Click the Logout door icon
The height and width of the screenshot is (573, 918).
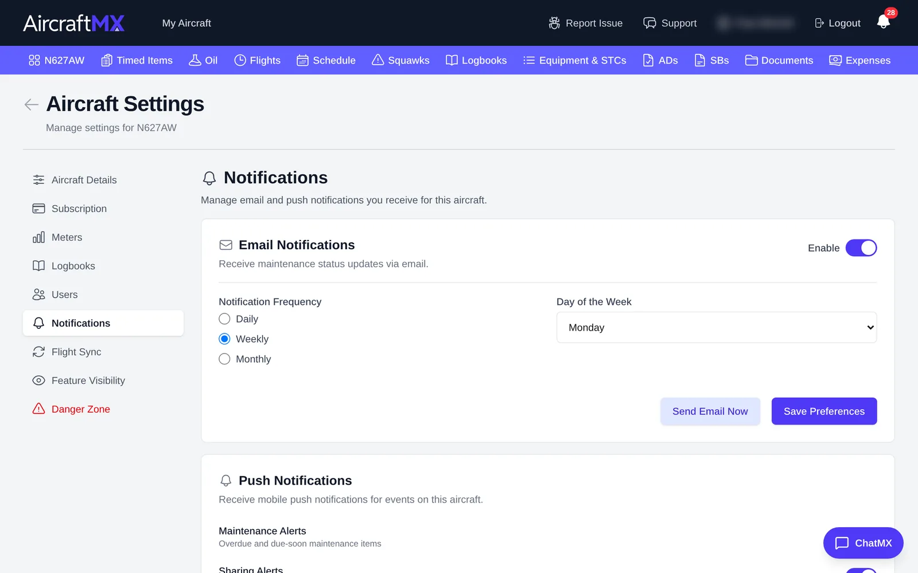[819, 23]
